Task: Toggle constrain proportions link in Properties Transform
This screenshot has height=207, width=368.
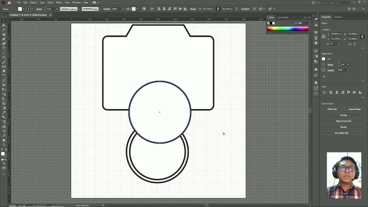Action: (362, 37)
